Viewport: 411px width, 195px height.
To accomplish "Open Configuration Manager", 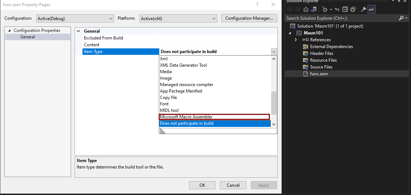I will tap(249, 18).
